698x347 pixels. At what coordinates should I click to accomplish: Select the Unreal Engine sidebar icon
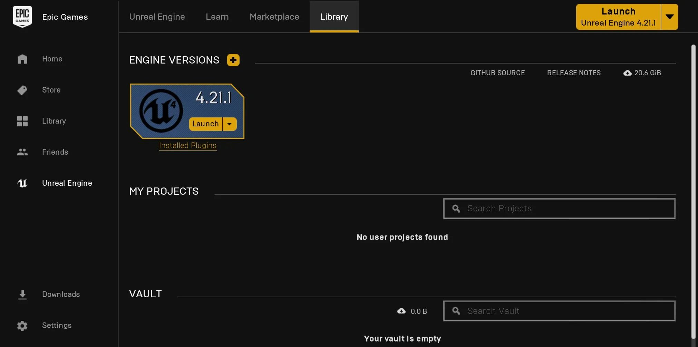click(22, 183)
